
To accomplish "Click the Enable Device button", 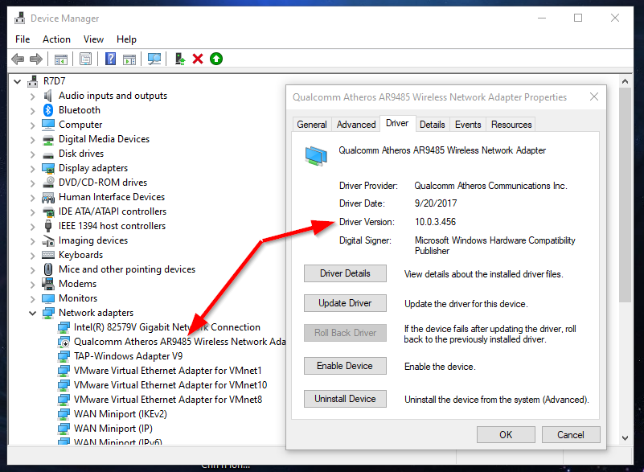I will pyautogui.click(x=345, y=366).
